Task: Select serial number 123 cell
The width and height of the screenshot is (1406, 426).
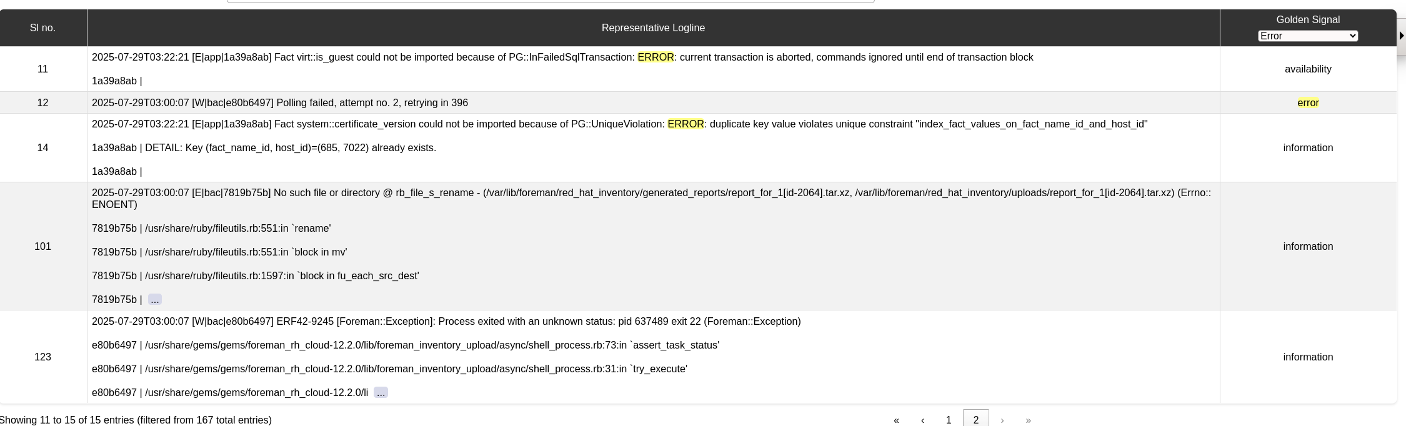Action: pos(42,357)
